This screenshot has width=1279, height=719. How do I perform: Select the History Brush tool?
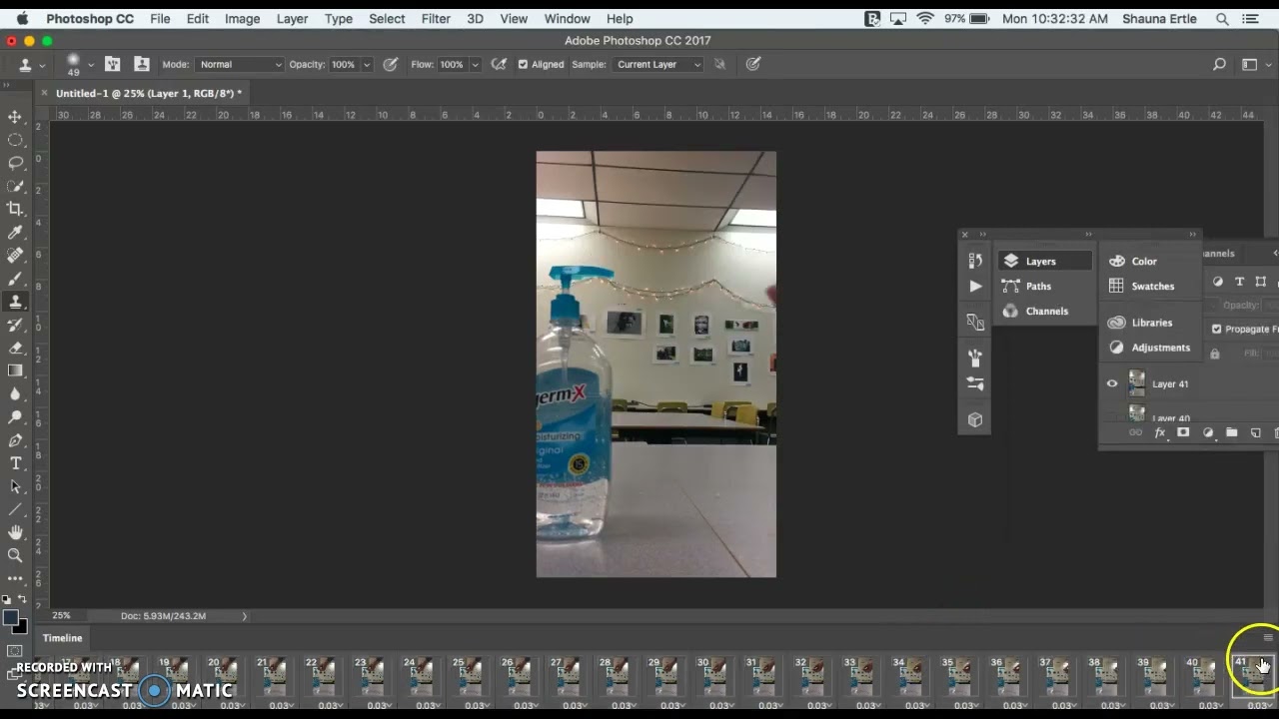pos(15,325)
